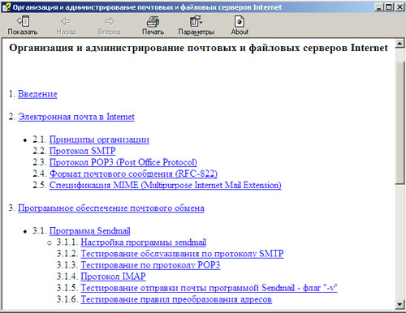Open Программное обеспечение почтового обмена link
The width and height of the screenshot is (406, 313).
111,208
